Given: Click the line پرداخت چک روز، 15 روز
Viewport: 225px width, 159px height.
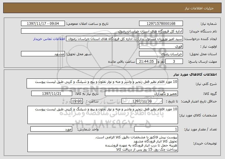Looking at the screenshot, I should click(147, 149).
